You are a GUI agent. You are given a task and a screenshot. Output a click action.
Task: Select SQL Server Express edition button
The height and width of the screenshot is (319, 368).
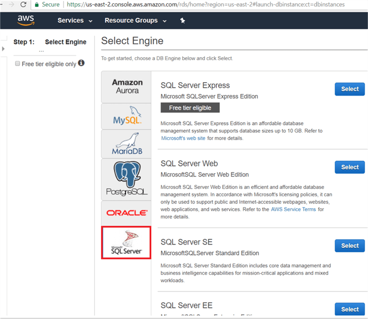[x=350, y=89]
